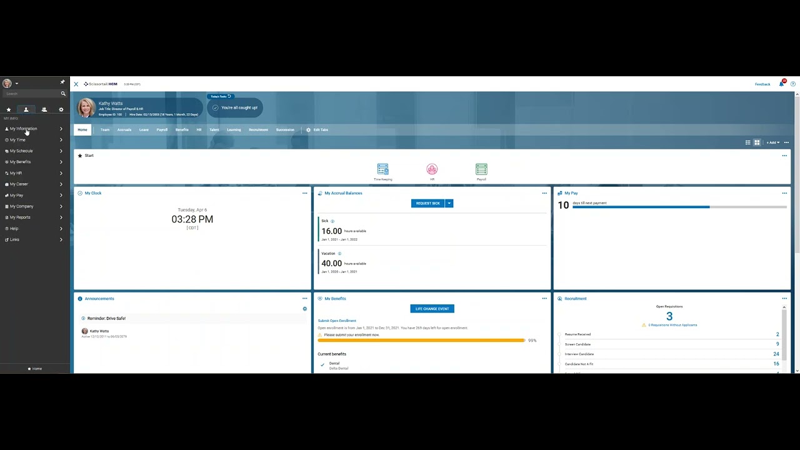Open the Add widget dropdown
The image size is (800, 450).
click(773, 142)
